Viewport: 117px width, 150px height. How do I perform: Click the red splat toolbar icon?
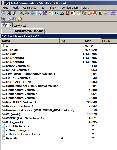point(95,13)
